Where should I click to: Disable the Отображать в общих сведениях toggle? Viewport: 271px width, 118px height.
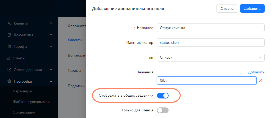(x=163, y=96)
